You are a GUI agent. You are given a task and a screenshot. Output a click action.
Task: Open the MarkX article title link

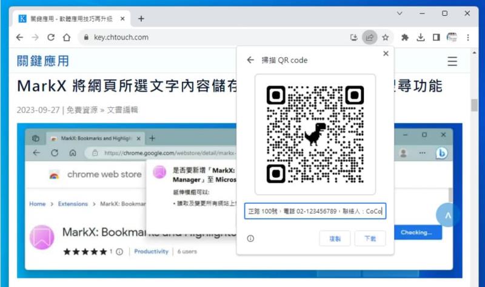(x=230, y=86)
